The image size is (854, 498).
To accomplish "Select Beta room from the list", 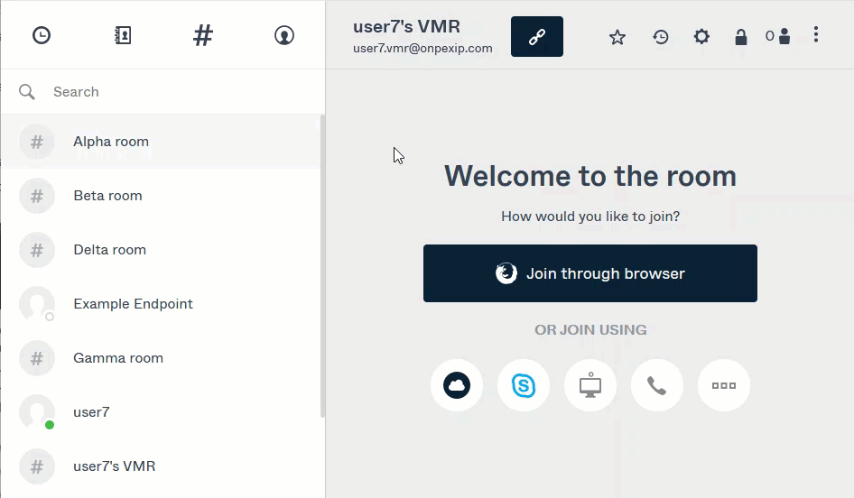I will [107, 196].
